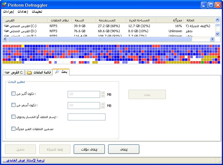Click the drive list horizontal scrollbar thumb

100,39
